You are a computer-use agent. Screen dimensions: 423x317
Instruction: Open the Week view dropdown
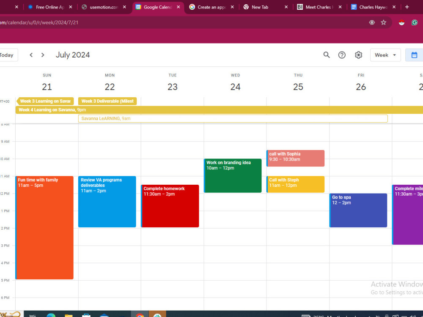coord(385,55)
